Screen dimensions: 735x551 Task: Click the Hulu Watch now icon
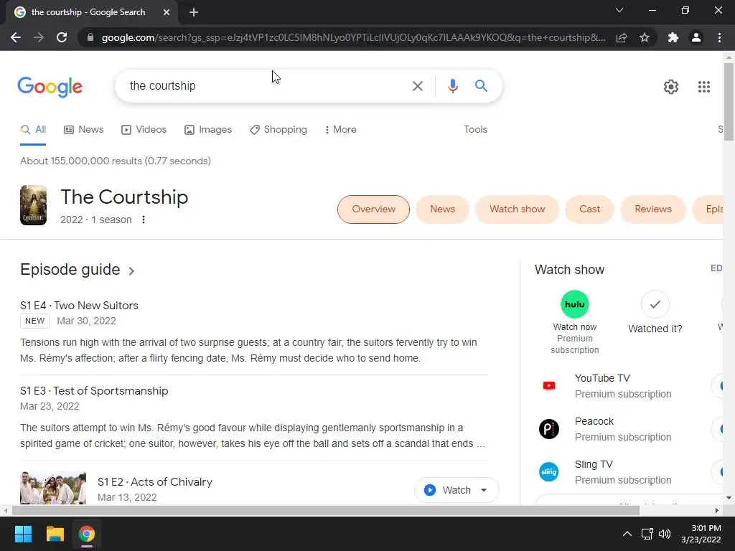[575, 304]
